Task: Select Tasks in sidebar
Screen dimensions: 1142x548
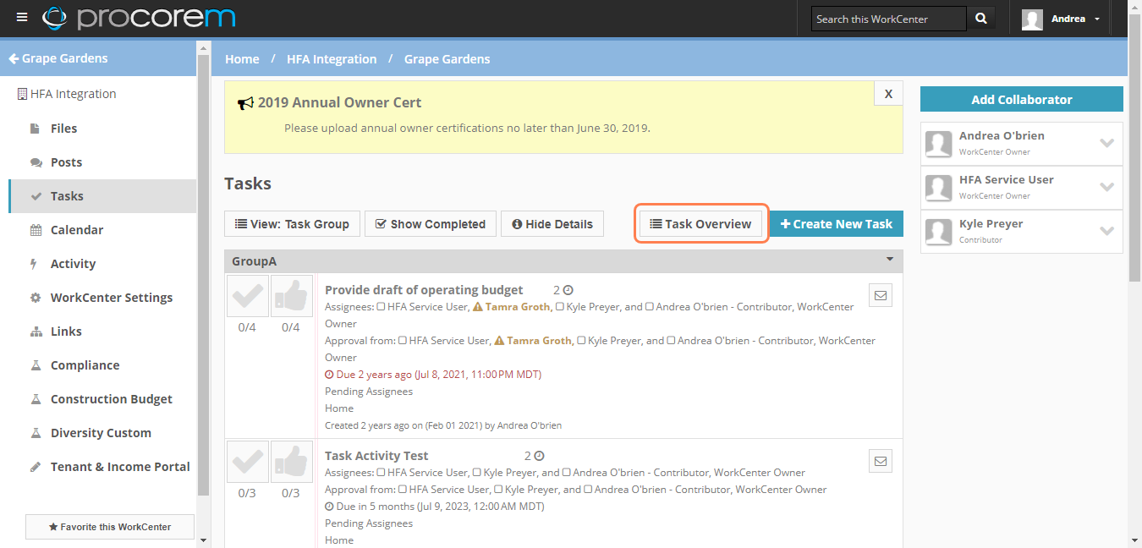Action: pos(102,196)
